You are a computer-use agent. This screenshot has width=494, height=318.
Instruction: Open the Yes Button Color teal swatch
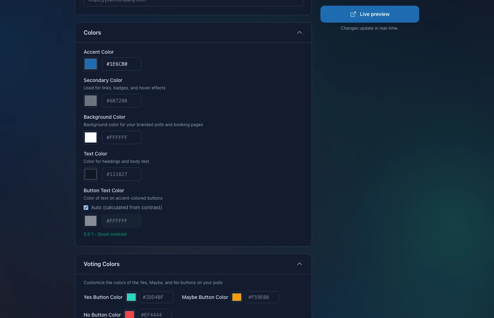(x=131, y=297)
